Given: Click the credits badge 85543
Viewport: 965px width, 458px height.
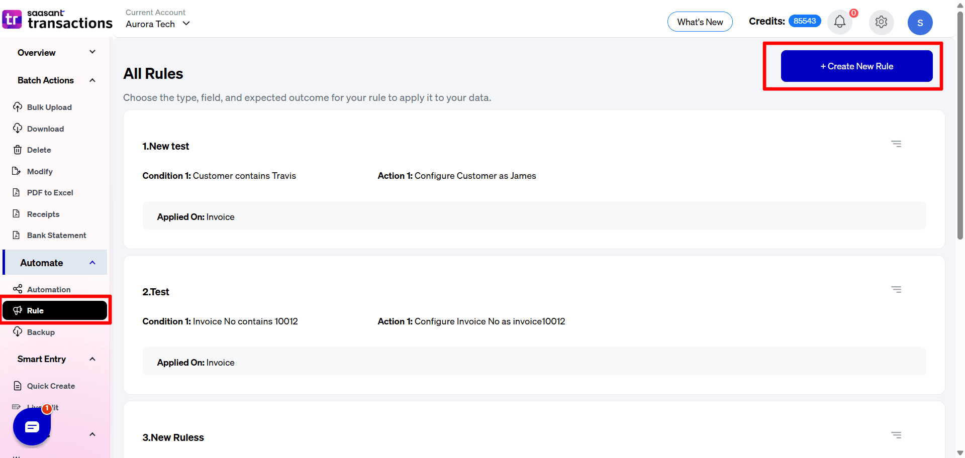Looking at the screenshot, I should pyautogui.click(x=805, y=21).
